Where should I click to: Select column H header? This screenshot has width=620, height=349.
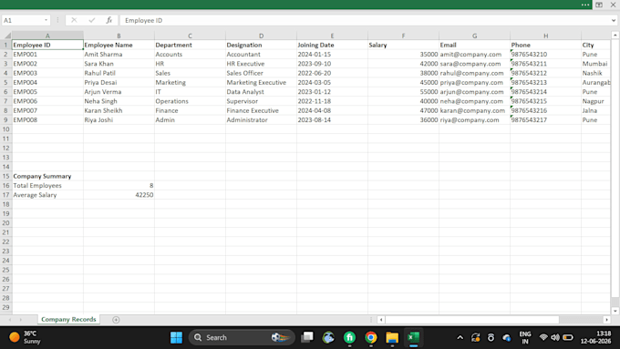tap(545, 36)
